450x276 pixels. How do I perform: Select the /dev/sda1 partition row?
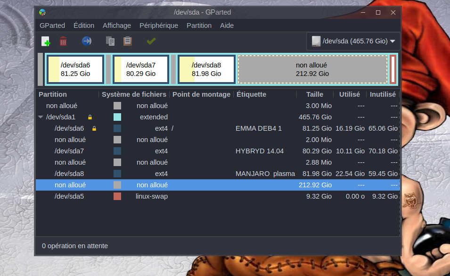218,117
